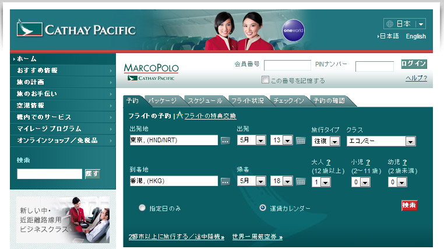444x249 pixels.
Task: Expand the 旅の計画 menu
Action: 62,82
